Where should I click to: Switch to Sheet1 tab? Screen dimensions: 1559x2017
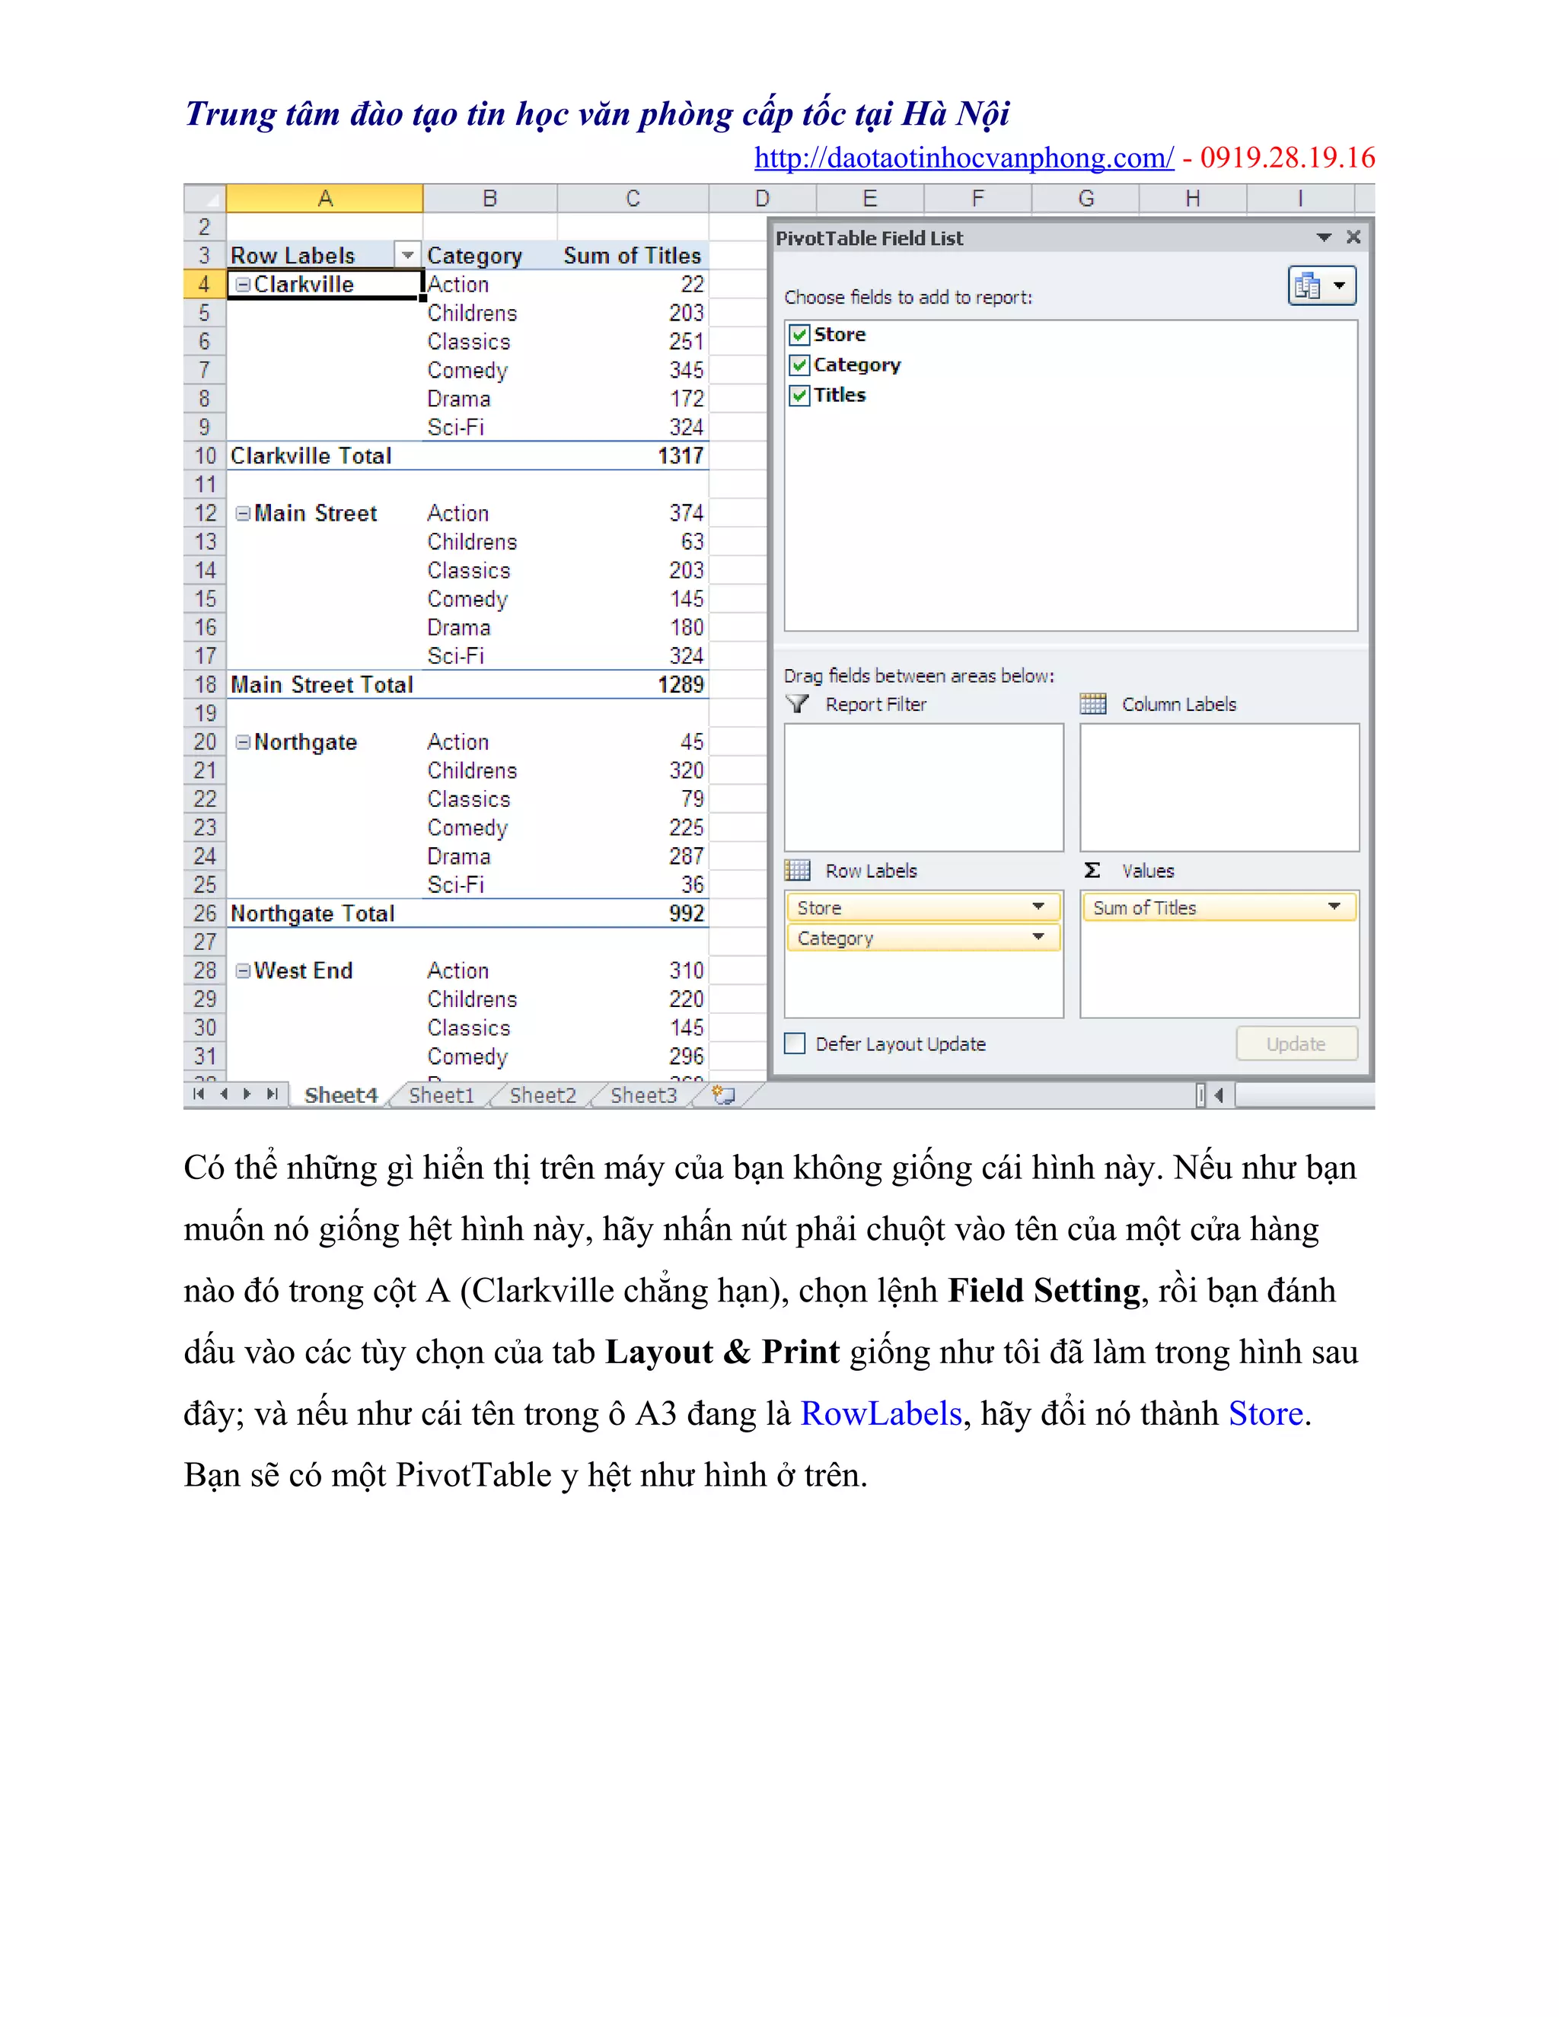(441, 1095)
